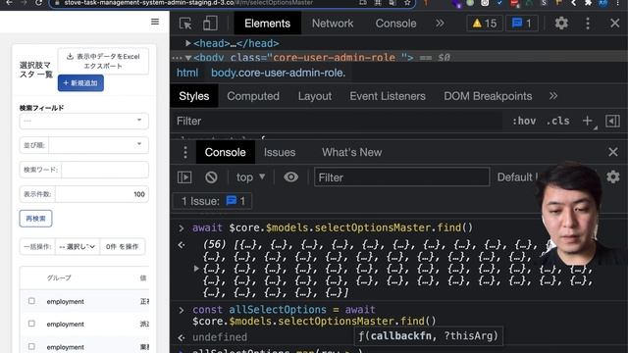Toggle the computed styles sidebar icon

pos(612,121)
